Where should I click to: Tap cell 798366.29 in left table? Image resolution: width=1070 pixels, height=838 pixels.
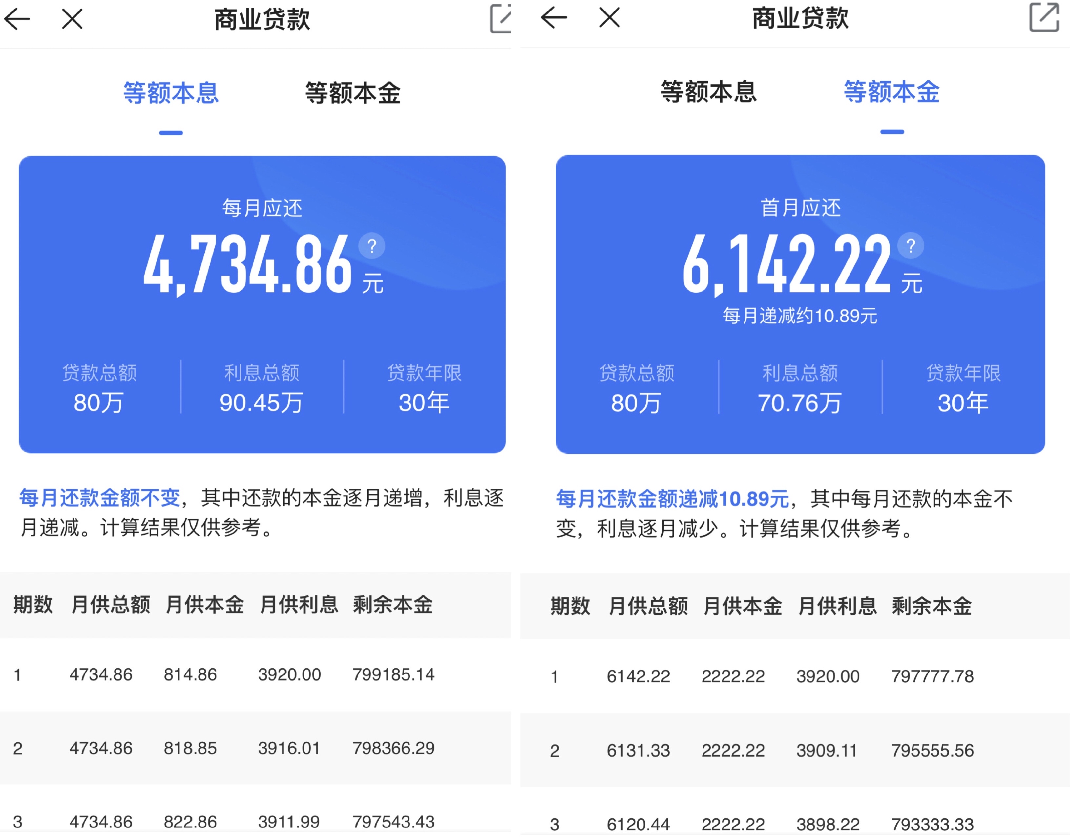394,749
